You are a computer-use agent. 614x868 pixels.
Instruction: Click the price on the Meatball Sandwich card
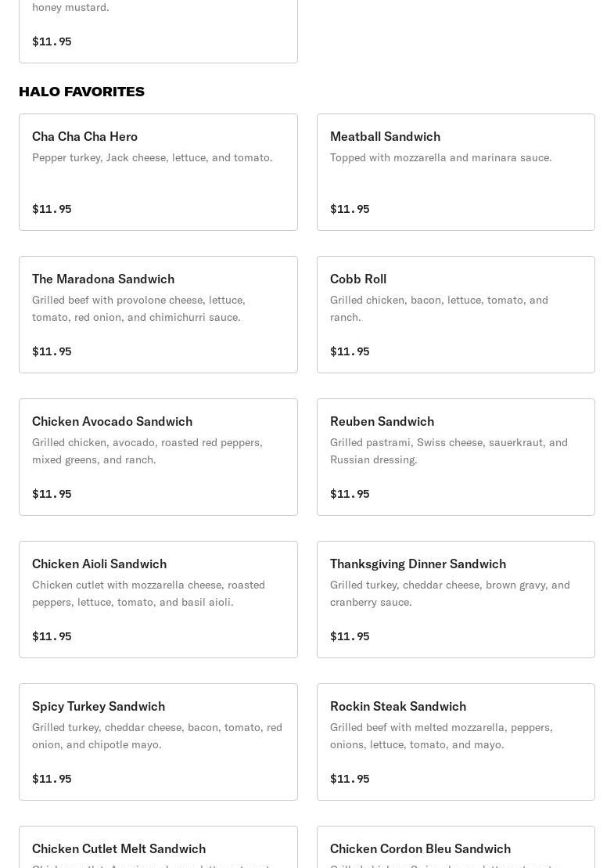pyautogui.click(x=350, y=209)
